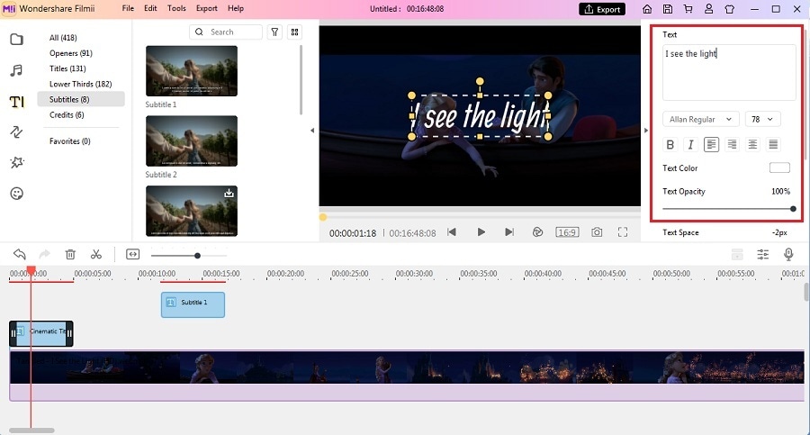Image resolution: width=810 pixels, height=435 pixels.
Task: Go to home screen icon
Action: tap(647, 9)
